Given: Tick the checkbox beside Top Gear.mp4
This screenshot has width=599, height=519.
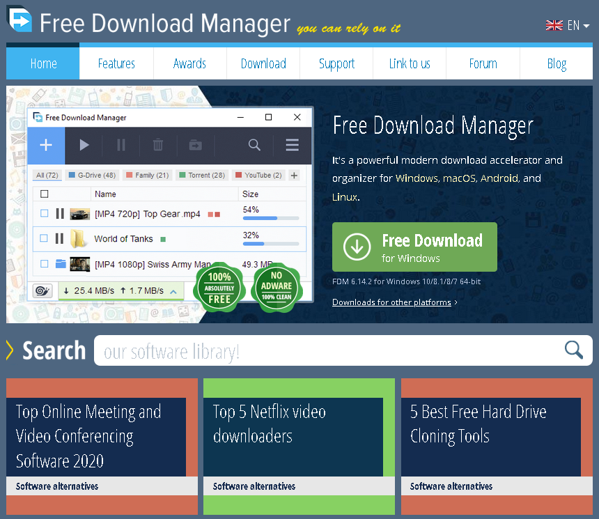Looking at the screenshot, I should [x=44, y=214].
